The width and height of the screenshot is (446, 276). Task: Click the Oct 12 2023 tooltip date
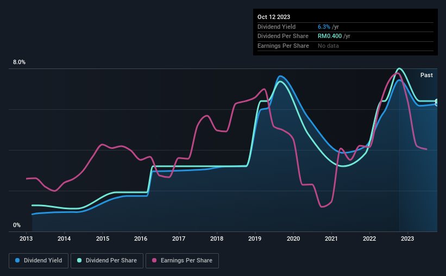click(x=274, y=17)
